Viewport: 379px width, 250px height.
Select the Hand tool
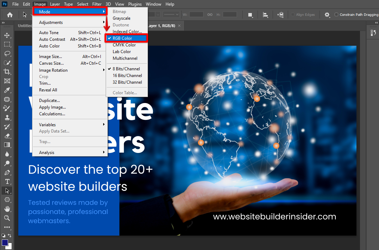[x=7, y=209]
